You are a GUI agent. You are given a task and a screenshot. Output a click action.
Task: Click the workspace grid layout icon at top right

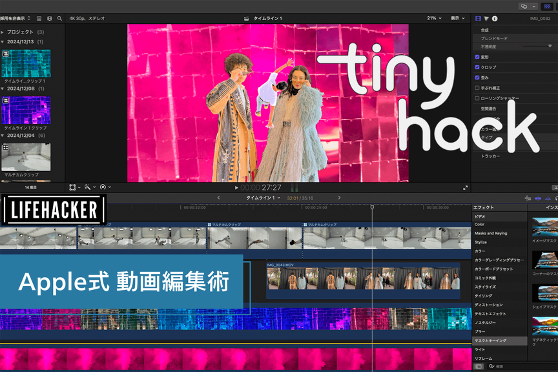pyautogui.click(x=547, y=6)
